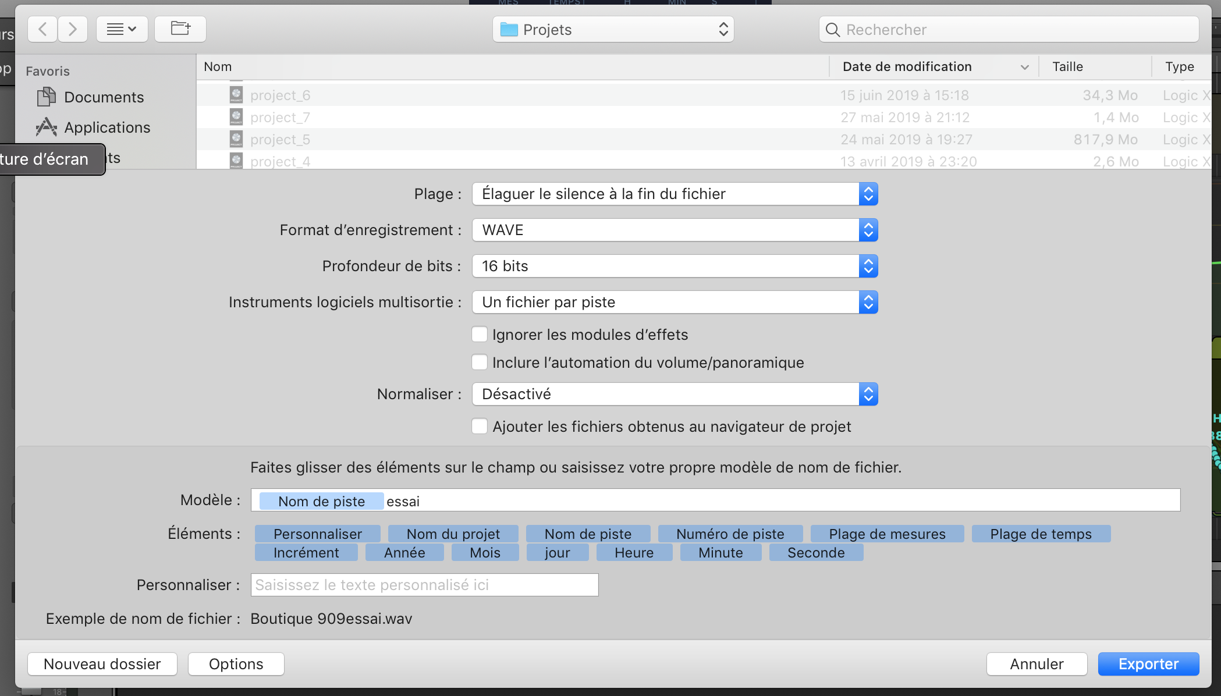
Task: Click the new folder toolbar icon
Action: [180, 29]
